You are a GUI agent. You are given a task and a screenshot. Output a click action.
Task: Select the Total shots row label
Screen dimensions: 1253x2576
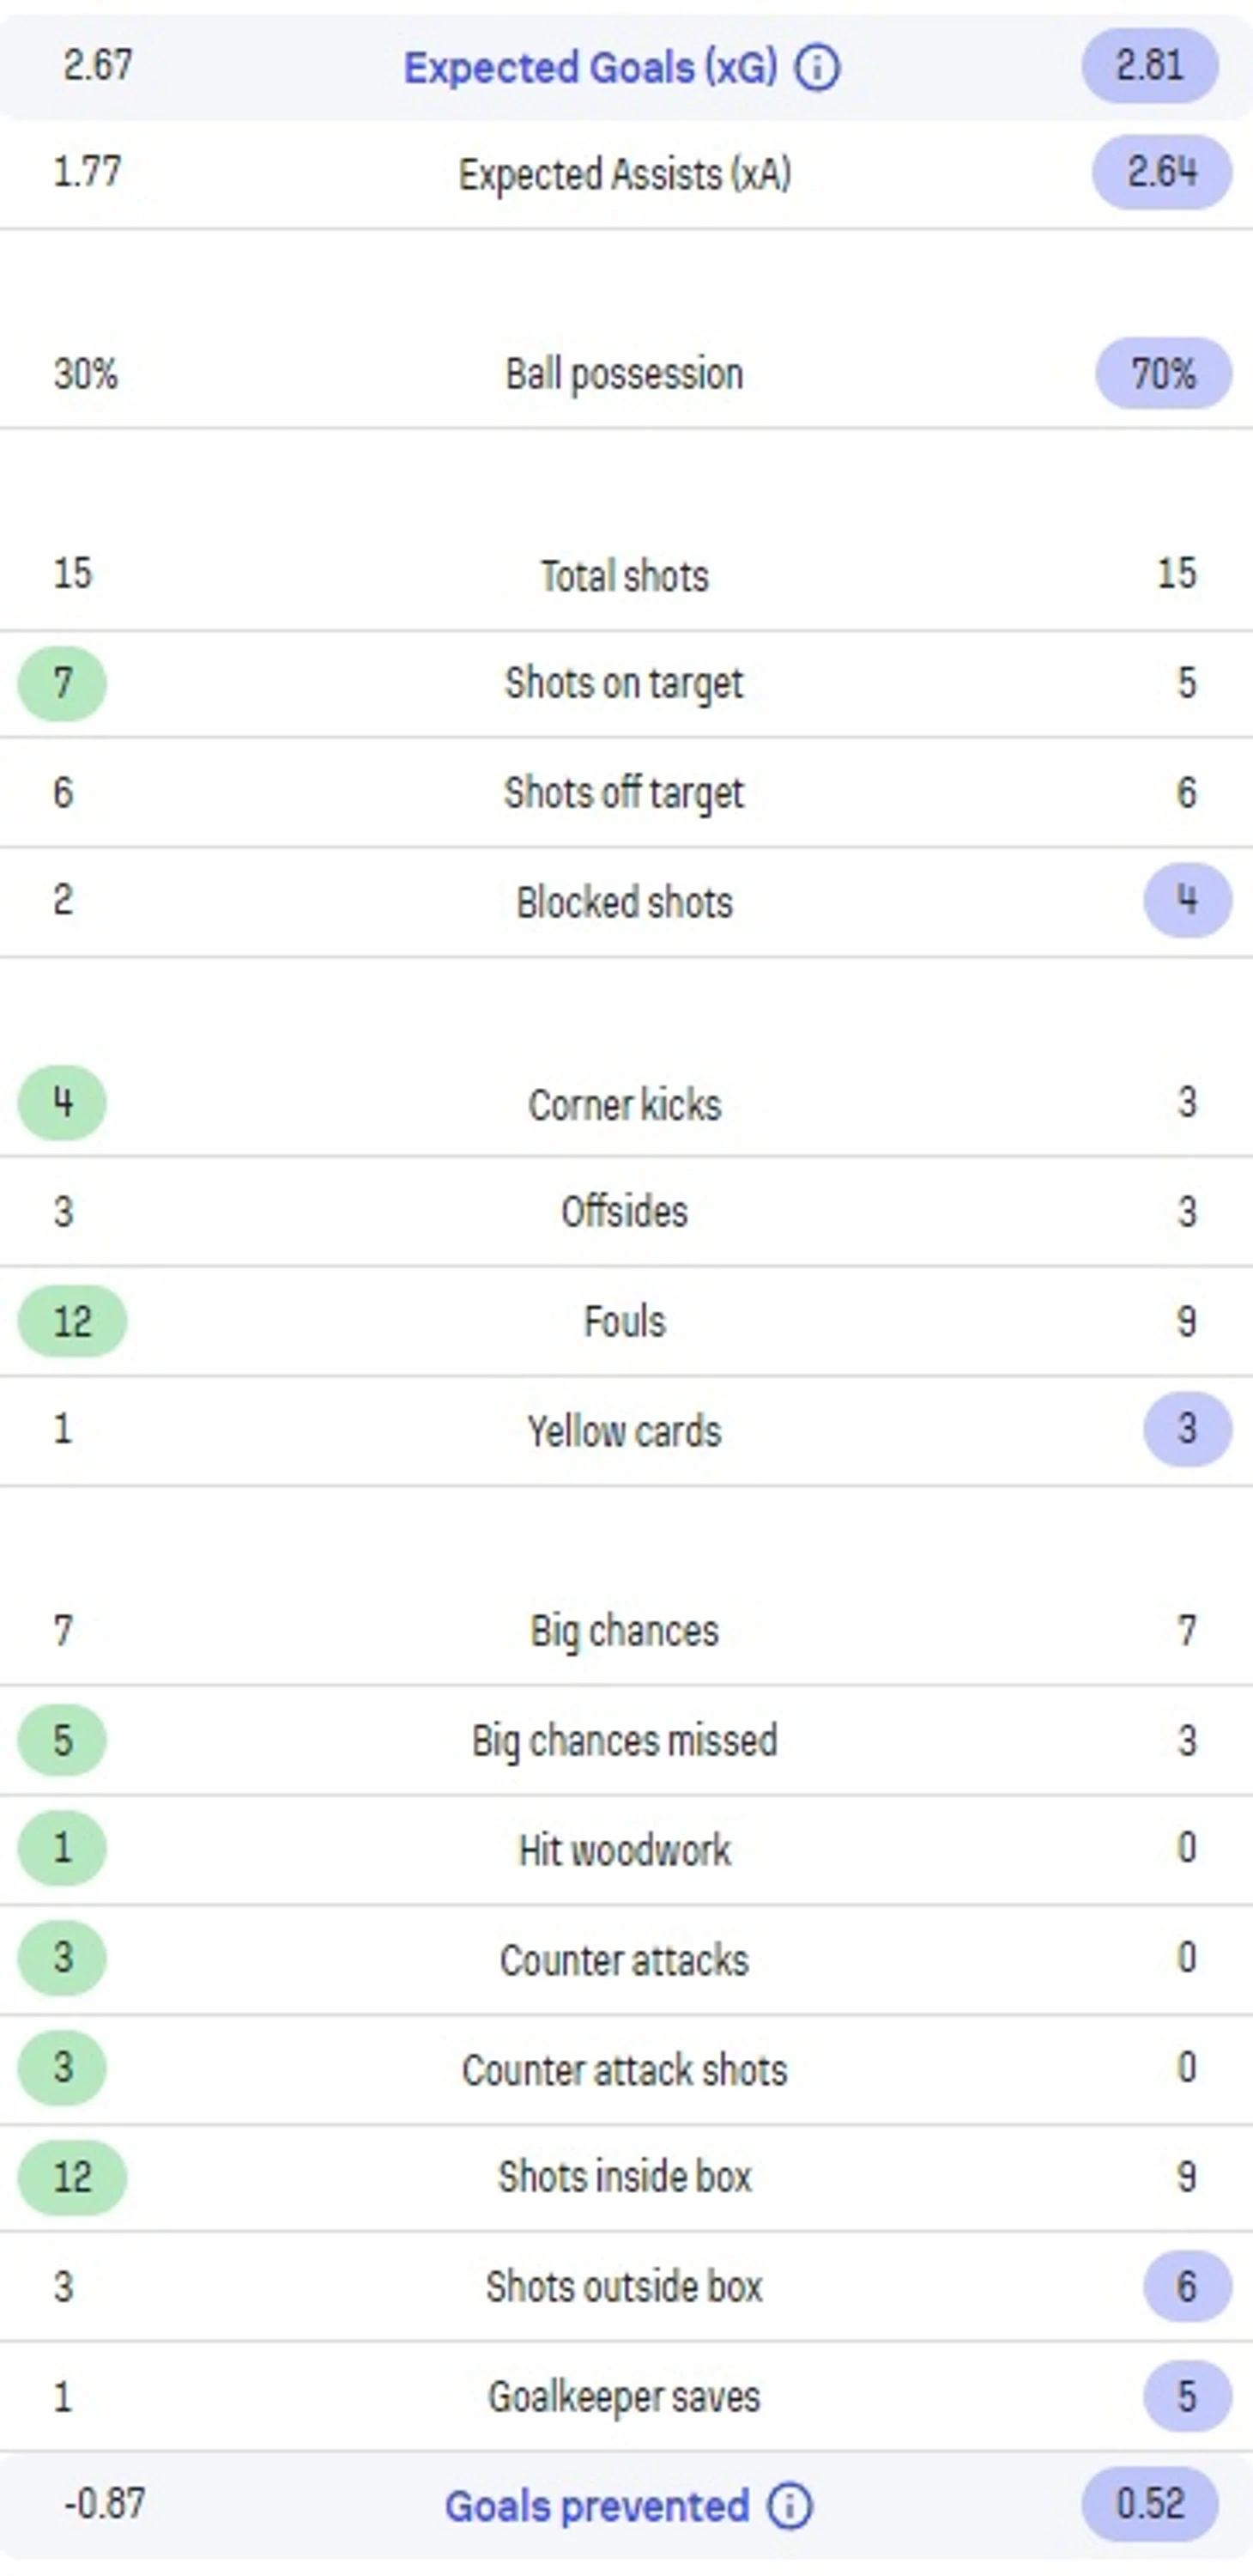coord(625,576)
